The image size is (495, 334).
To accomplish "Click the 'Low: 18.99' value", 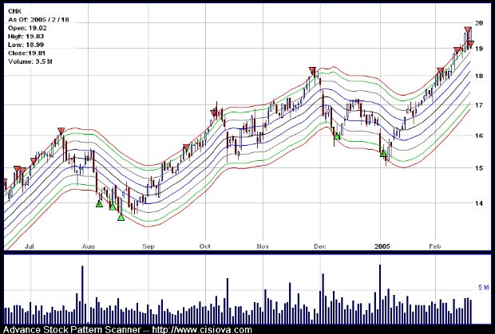I will [26, 45].
